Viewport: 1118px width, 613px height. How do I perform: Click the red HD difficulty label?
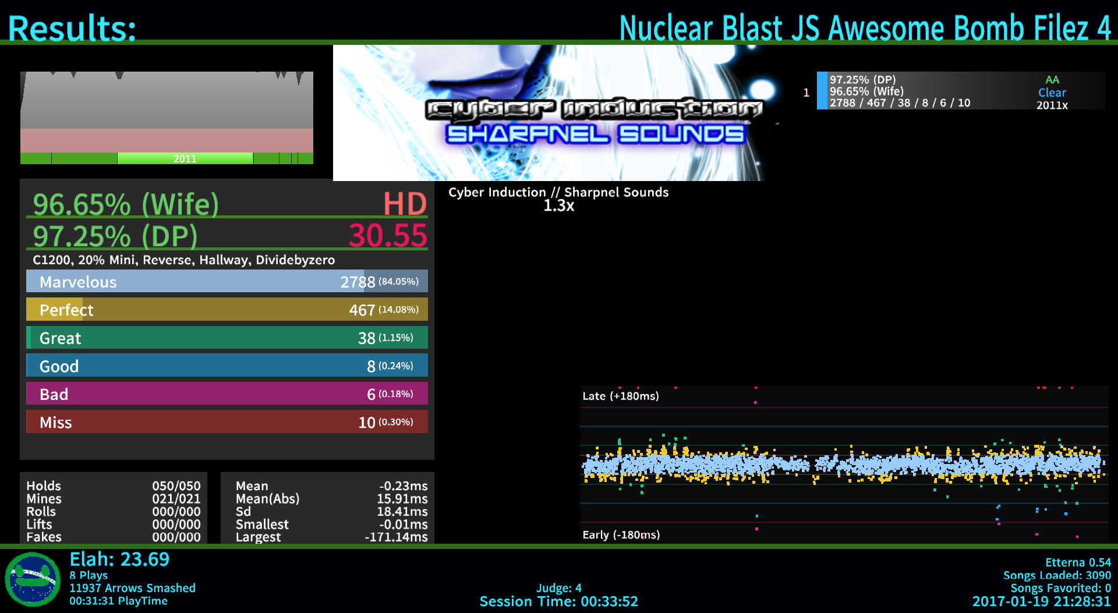coord(405,204)
